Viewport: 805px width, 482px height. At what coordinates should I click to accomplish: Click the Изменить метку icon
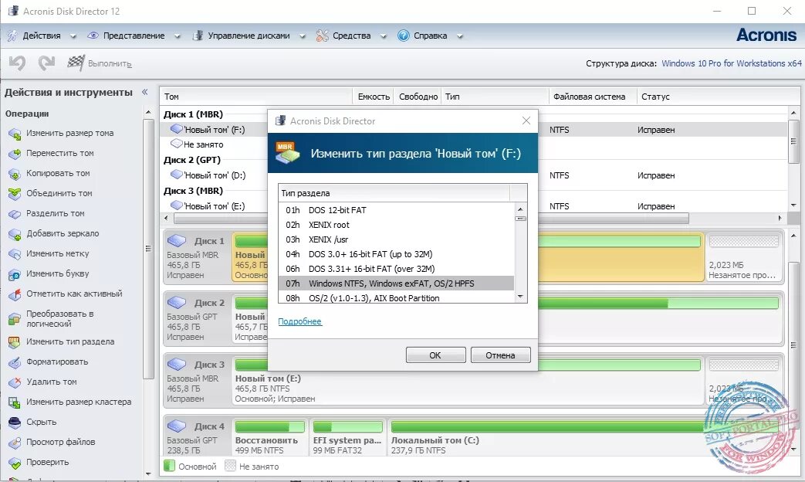[15, 254]
